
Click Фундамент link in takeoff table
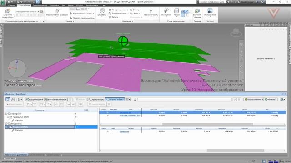[125, 113]
